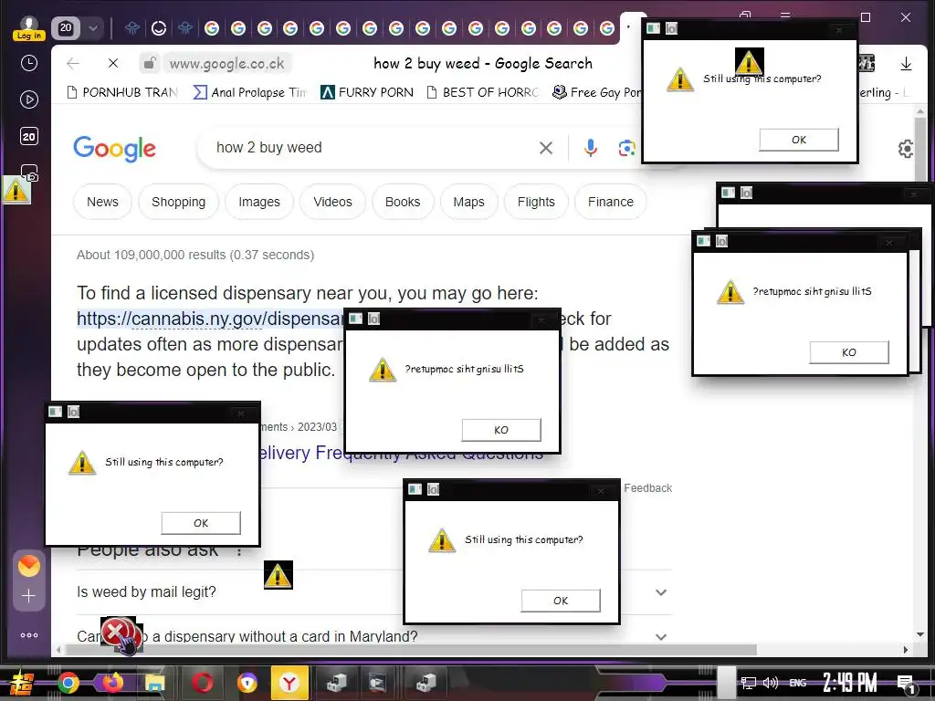Open the cannabis.ny.gov dispensary link
Image resolution: width=935 pixels, height=701 pixels.
(x=211, y=319)
